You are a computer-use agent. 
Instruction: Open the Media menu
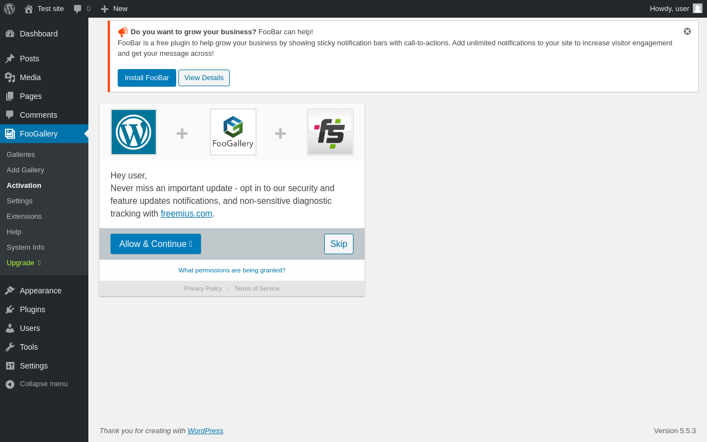pyautogui.click(x=44, y=77)
